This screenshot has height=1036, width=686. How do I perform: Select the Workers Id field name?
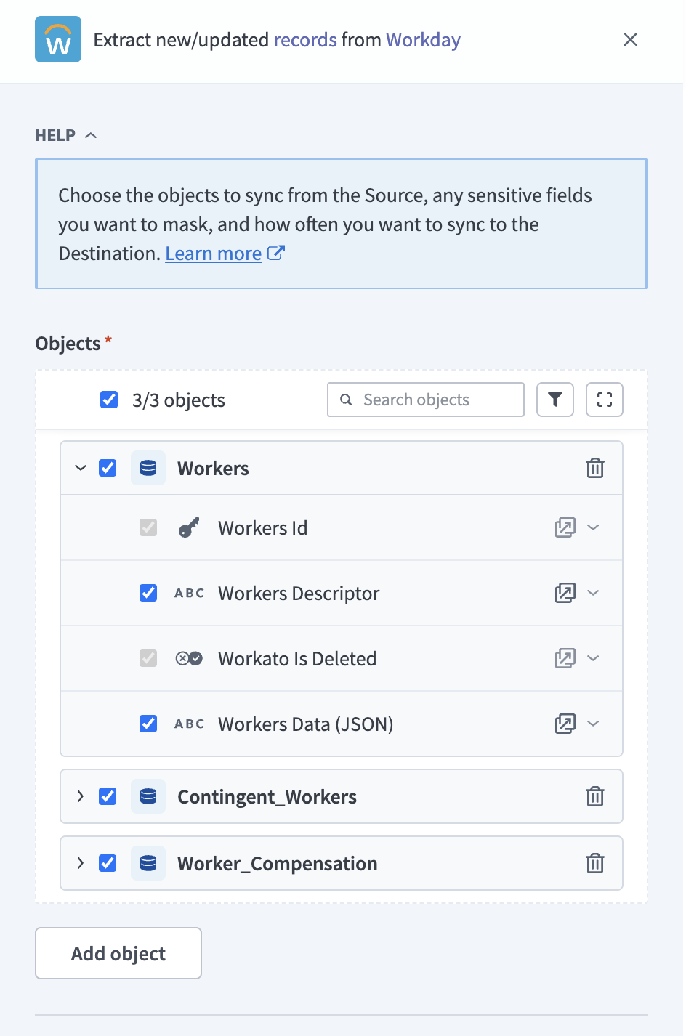[262, 527]
